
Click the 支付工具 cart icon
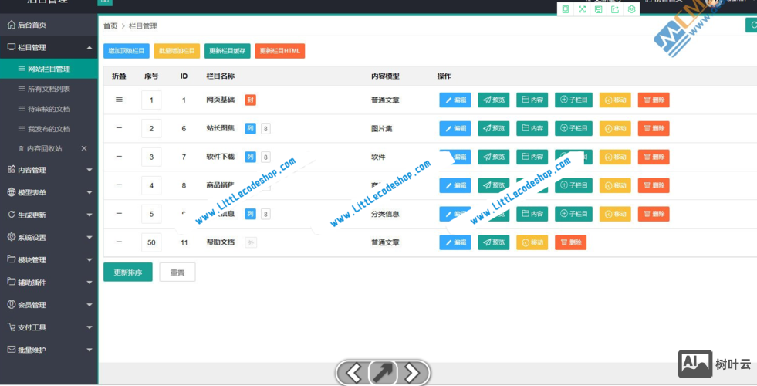(11, 327)
